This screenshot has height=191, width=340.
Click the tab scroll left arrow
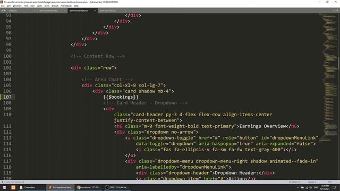[2, 11]
